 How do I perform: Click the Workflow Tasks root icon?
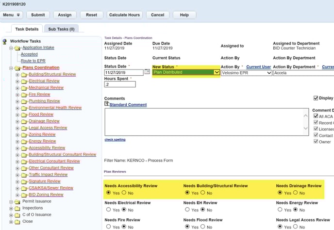(x=5, y=41)
